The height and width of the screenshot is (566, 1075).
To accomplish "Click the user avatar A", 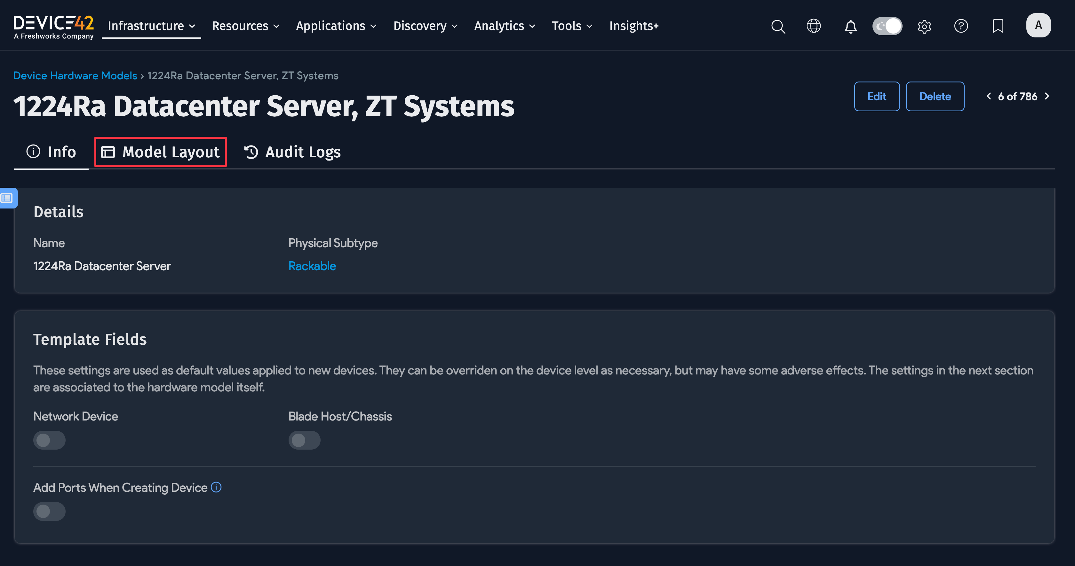I will point(1038,26).
